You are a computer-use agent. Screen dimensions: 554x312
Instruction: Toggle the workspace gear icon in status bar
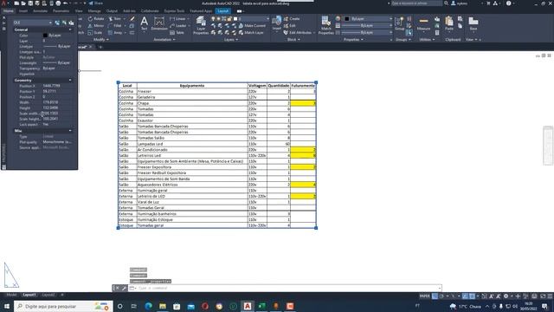pyautogui.click(x=506, y=296)
